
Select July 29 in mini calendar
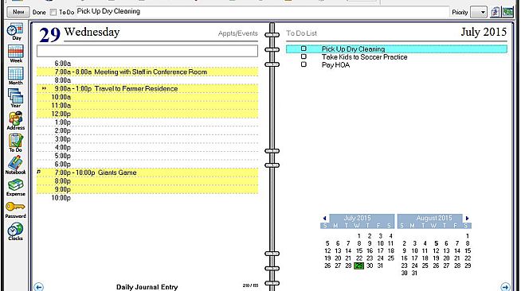358,266
